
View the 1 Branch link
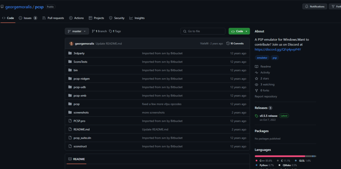point(99,31)
